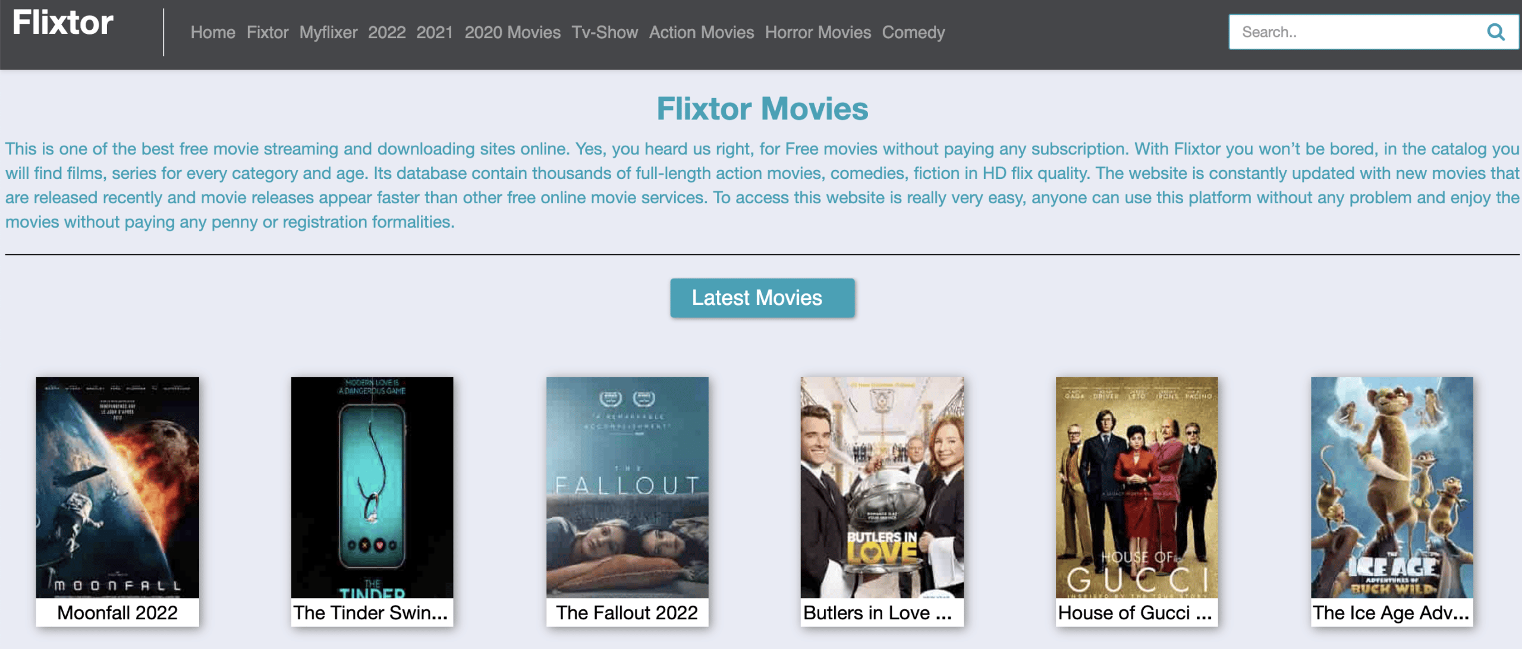Select the Fixtor navigation link
The height and width of the screenshot is (649, 1522).
(x=268, y=33)
